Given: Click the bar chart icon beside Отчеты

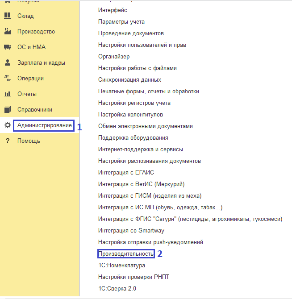Looking at the screenshot, I should coord(7,94).
